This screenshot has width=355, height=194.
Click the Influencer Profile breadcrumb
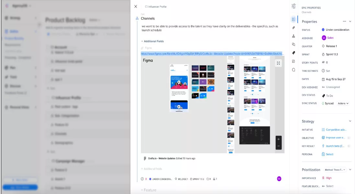(x=157, y=6)
